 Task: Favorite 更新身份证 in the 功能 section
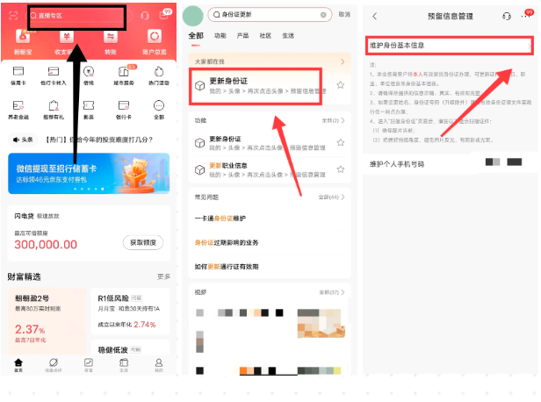[x=341, y=142]
